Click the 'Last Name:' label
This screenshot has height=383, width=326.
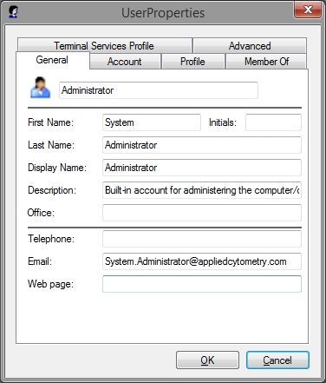tap(51, 145)
